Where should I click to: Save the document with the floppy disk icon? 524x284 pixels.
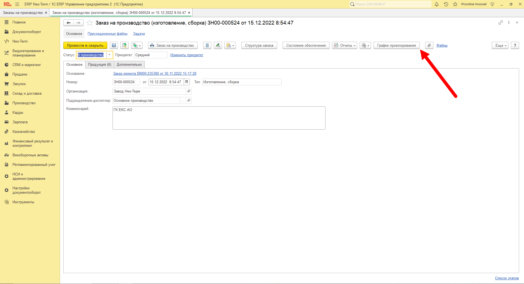pos(114,46)
